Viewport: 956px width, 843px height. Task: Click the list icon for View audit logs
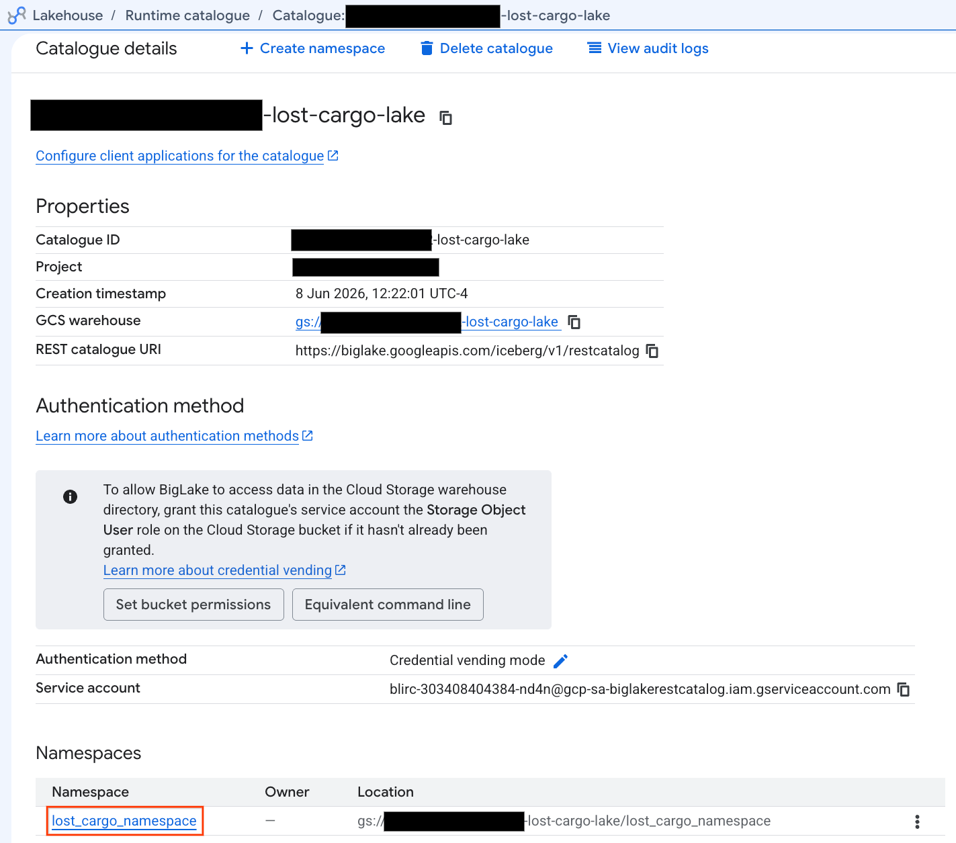coord(595,48)
